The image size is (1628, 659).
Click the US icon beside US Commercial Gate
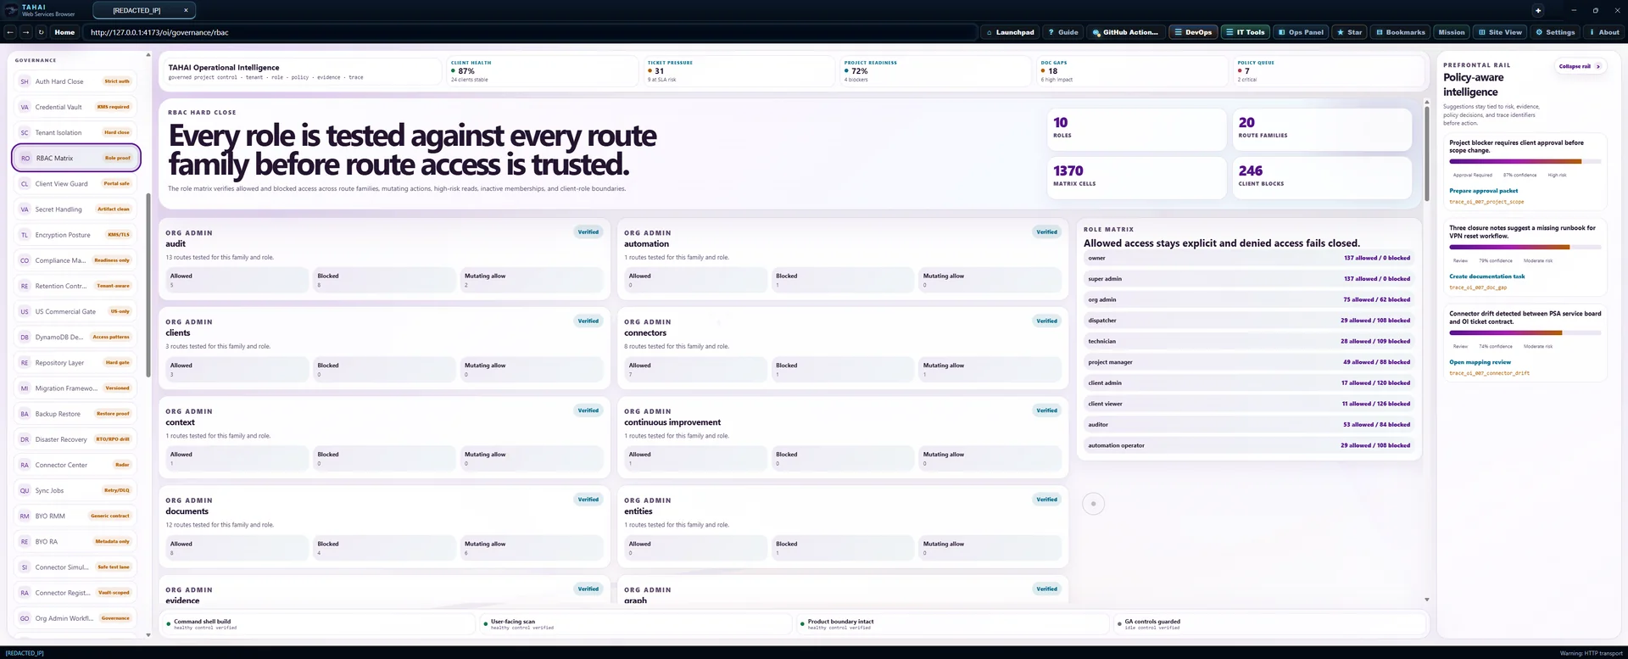pos(25,311)
